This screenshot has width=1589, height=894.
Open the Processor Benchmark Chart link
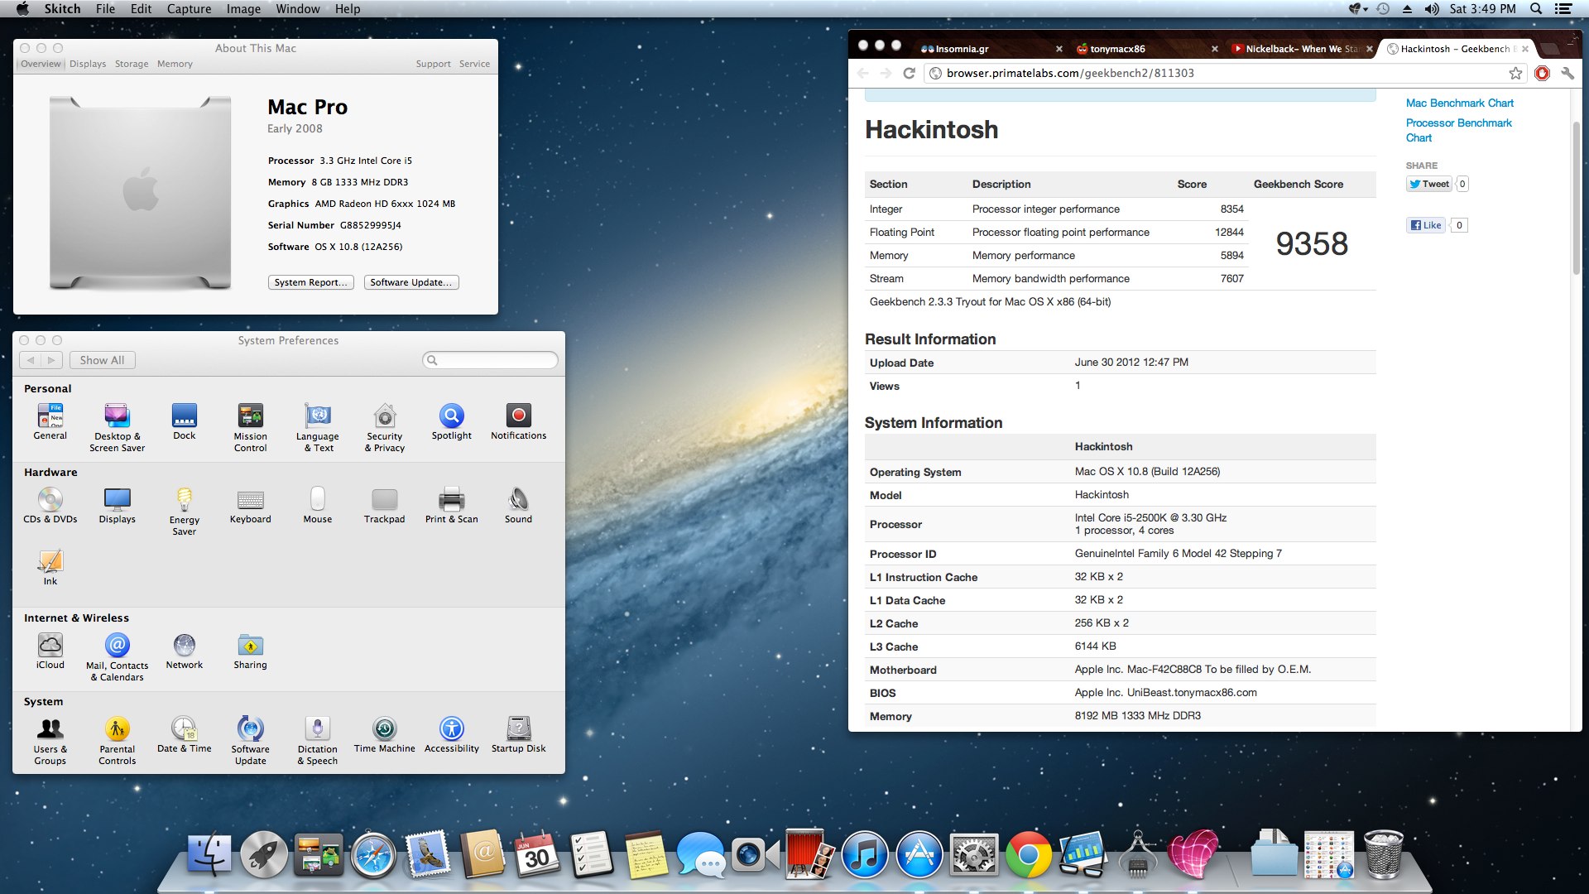1458,130
